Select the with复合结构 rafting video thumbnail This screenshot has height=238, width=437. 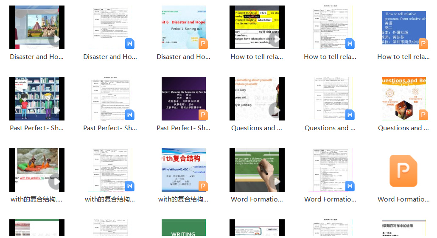(x=37, y=170)
